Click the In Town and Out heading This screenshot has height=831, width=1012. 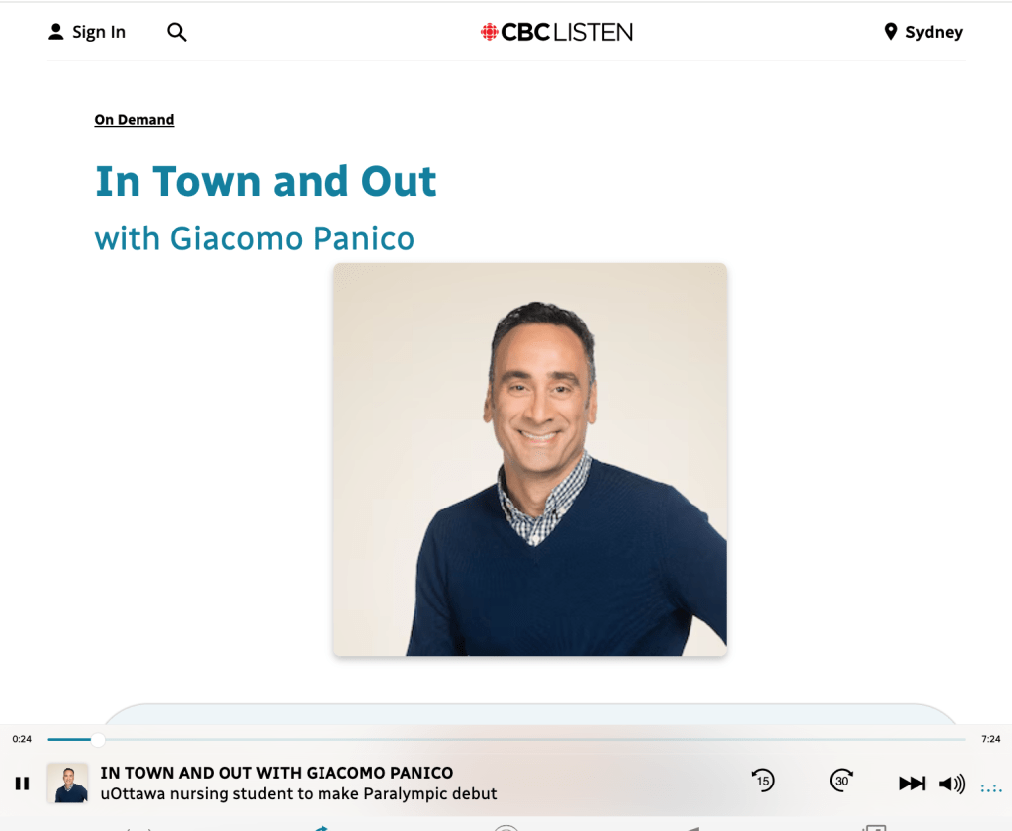pyautogui.click(x=266, y=181)
